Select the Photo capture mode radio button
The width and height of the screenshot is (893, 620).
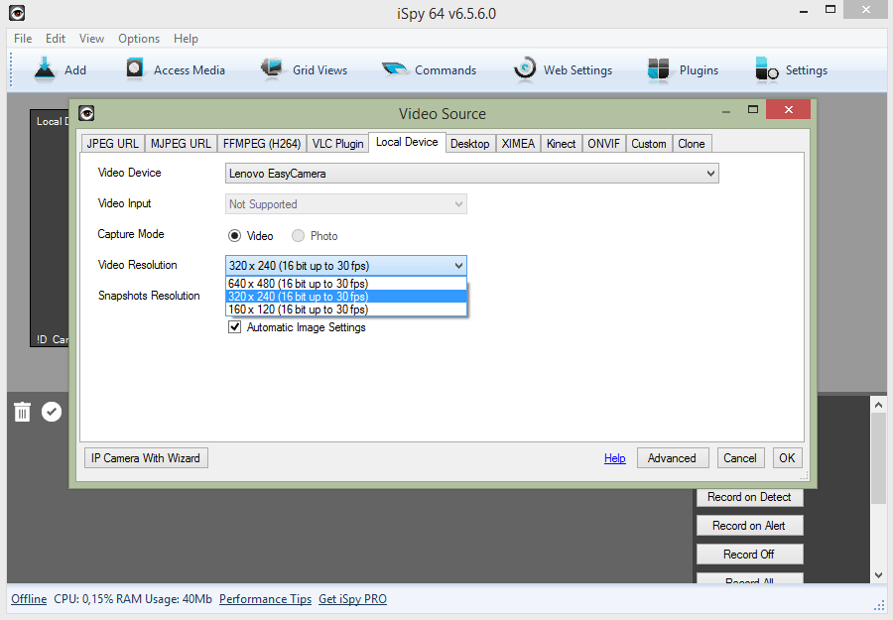[299, 236]
